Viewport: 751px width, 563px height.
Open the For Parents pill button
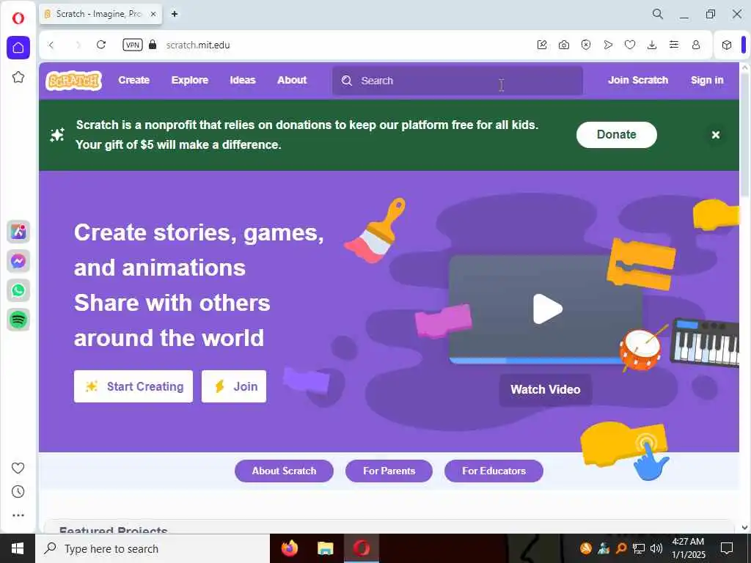click(x=389, y=471)
